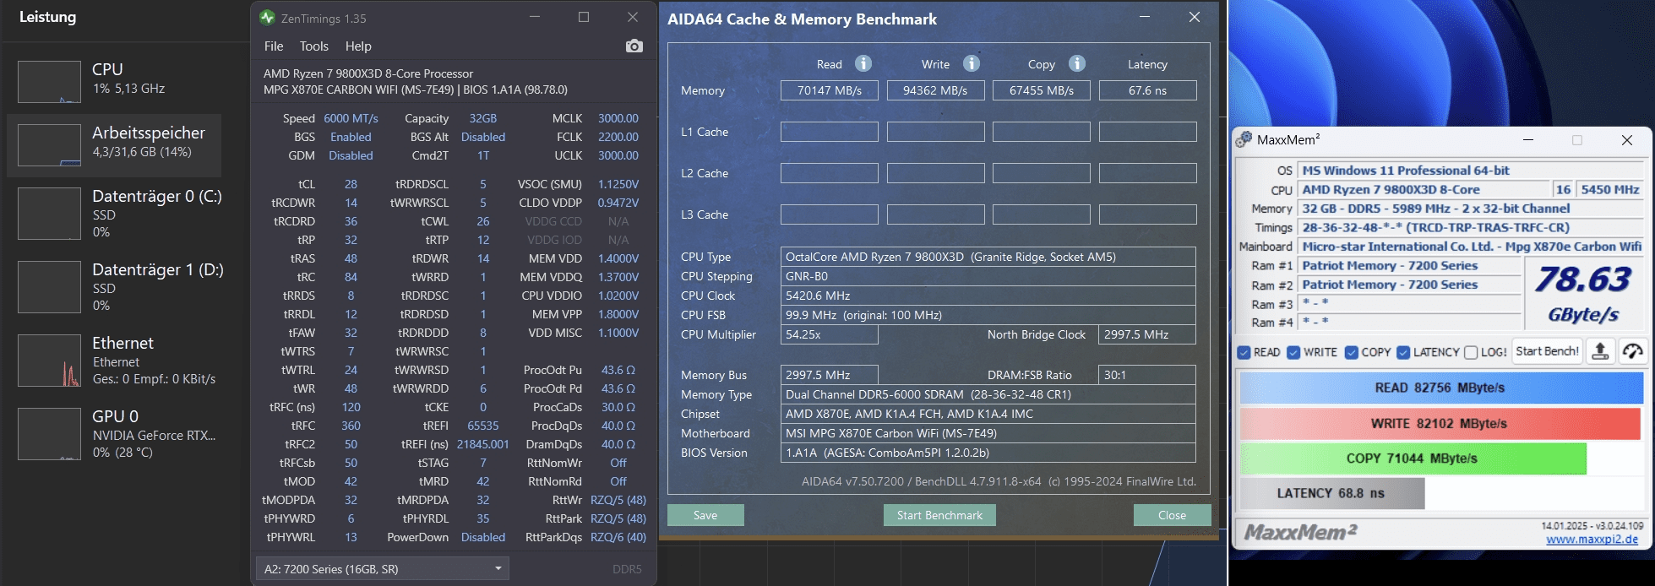1655x586 pixels.
Task: Click the Memory Read 70147 MB/s field
Action: 830,90
